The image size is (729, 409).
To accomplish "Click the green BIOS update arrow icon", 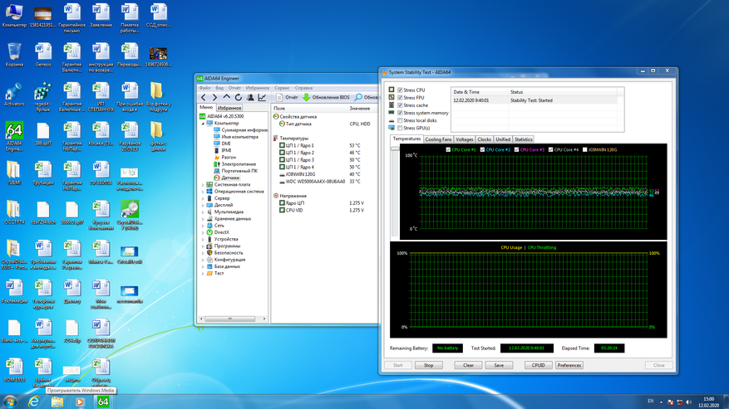I will click(306, 98).
